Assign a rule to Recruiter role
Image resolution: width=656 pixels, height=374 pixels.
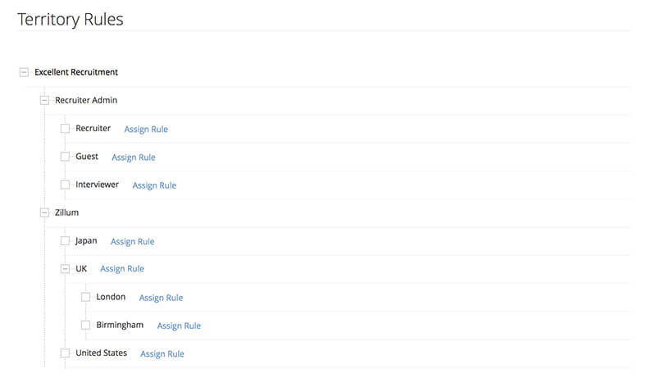tap(146, 130)
